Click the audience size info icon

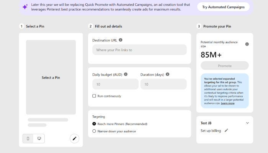[x=247, y=44]
